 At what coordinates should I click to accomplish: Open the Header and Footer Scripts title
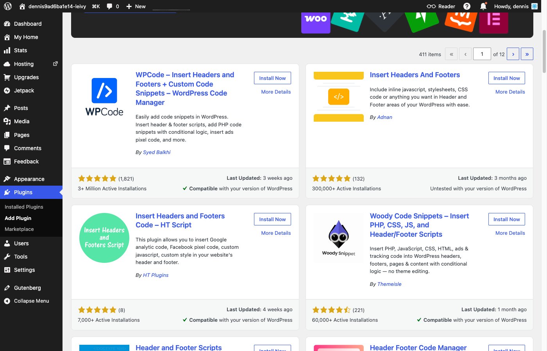click(x=179, y=347)
